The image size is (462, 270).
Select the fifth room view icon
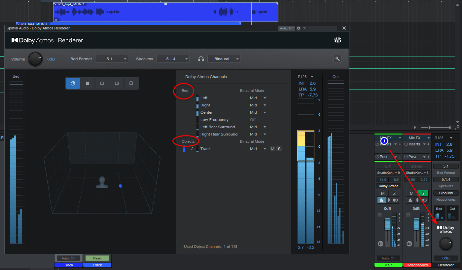[x=131, y=83]
